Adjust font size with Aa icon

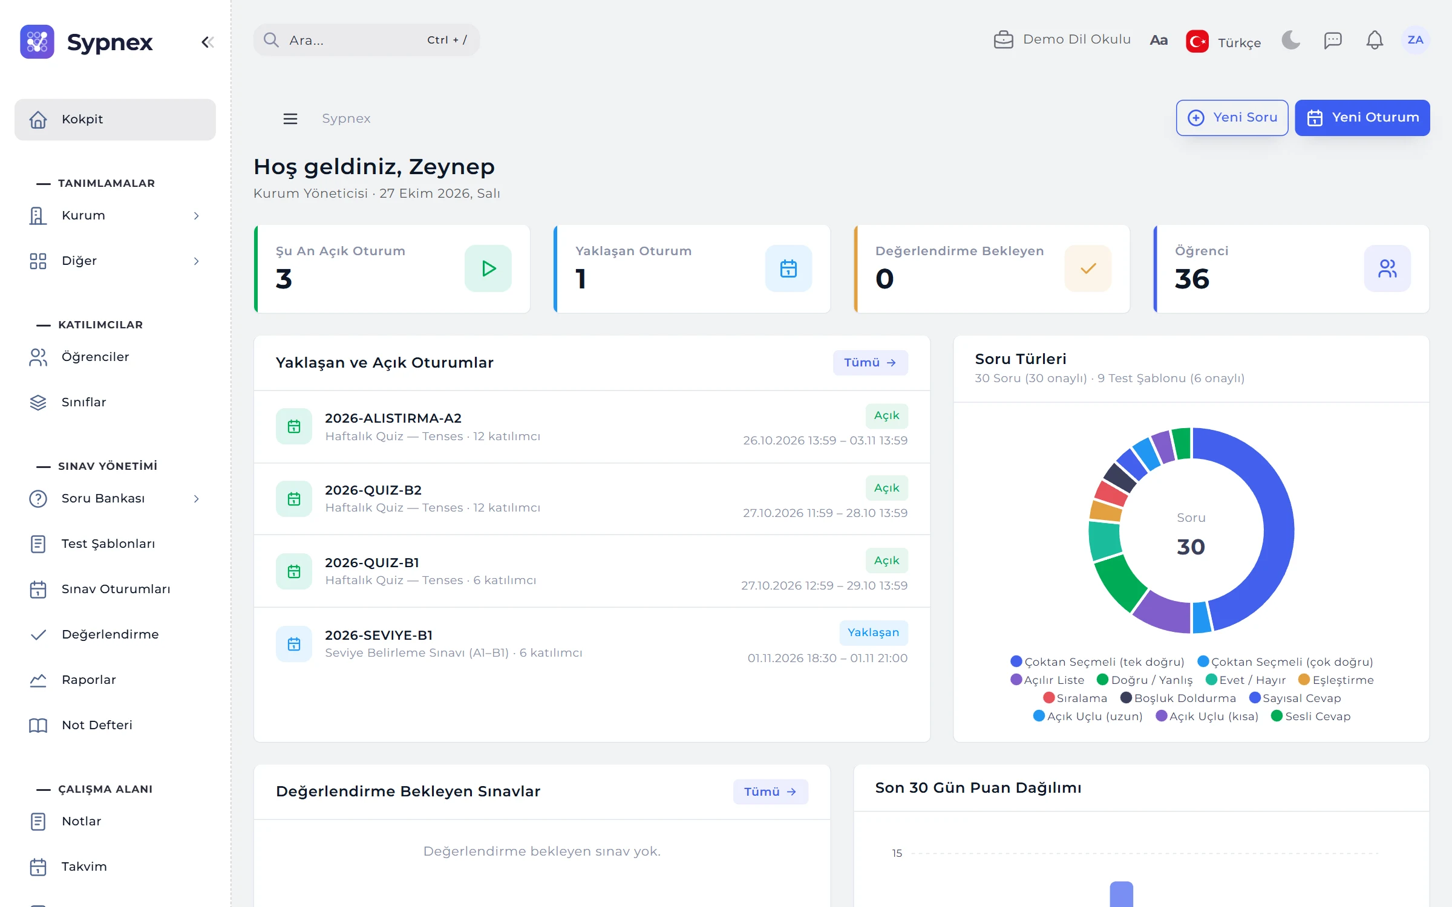pyautogui.click(x=1158, y=40)
